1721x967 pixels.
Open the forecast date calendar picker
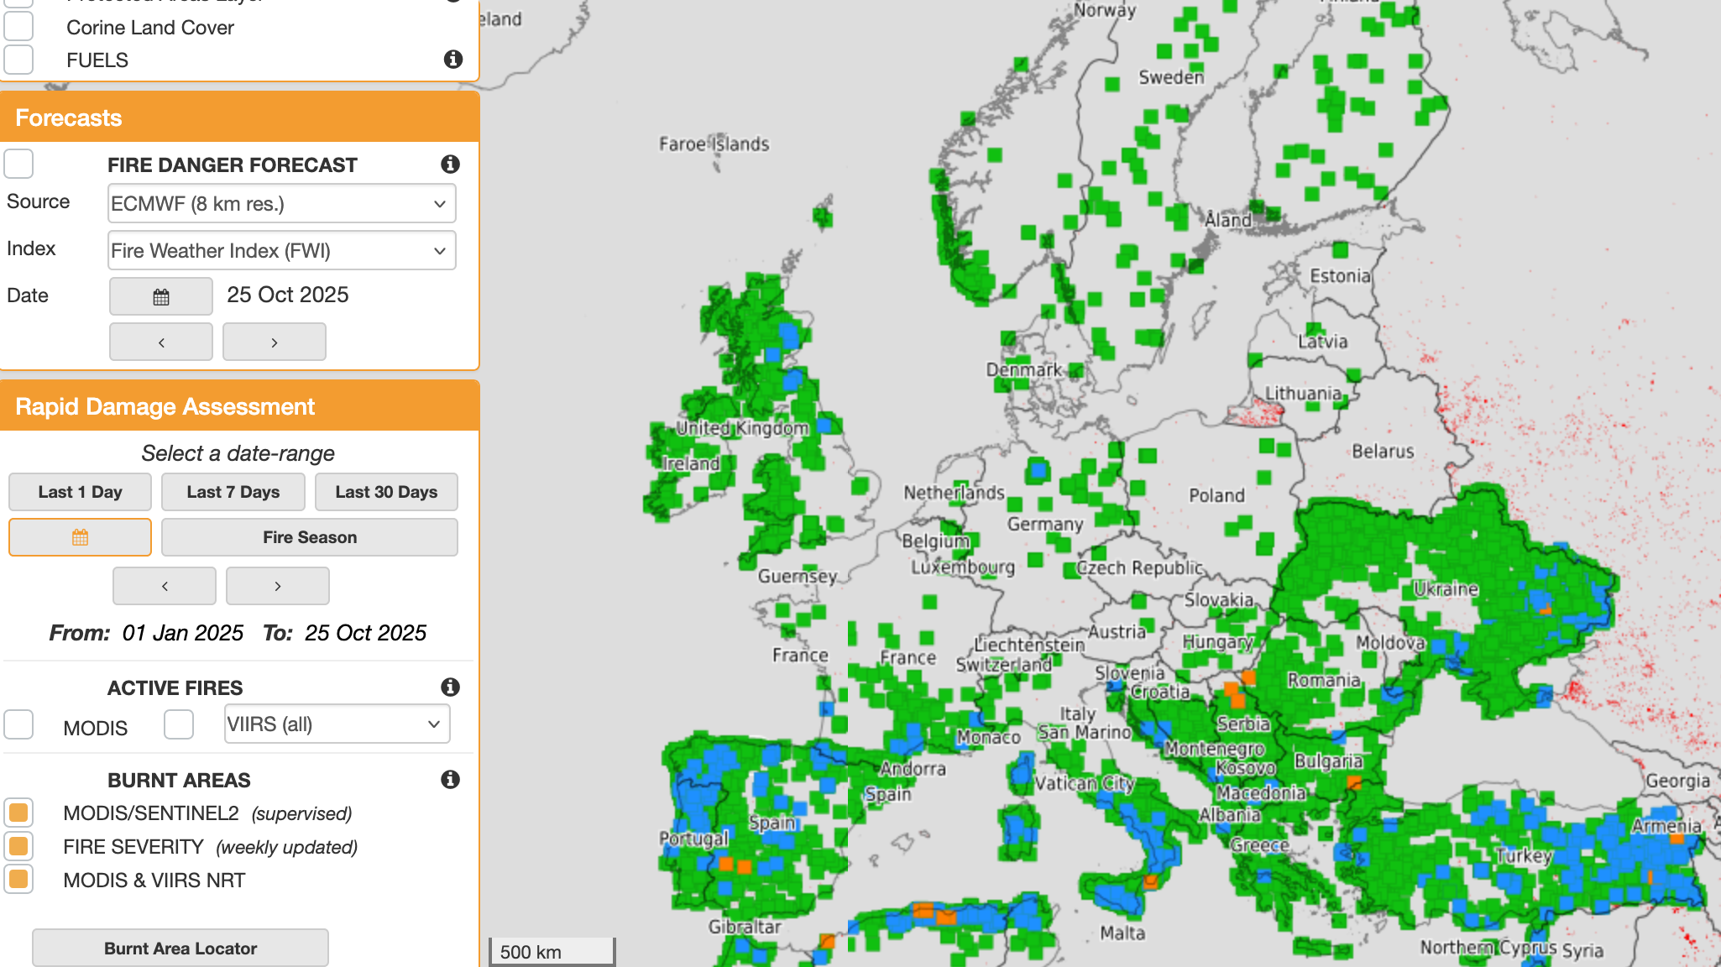(x=160, y=296)
